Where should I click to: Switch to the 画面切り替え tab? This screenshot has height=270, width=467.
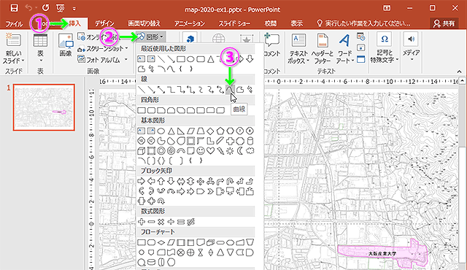pos(144,23)
